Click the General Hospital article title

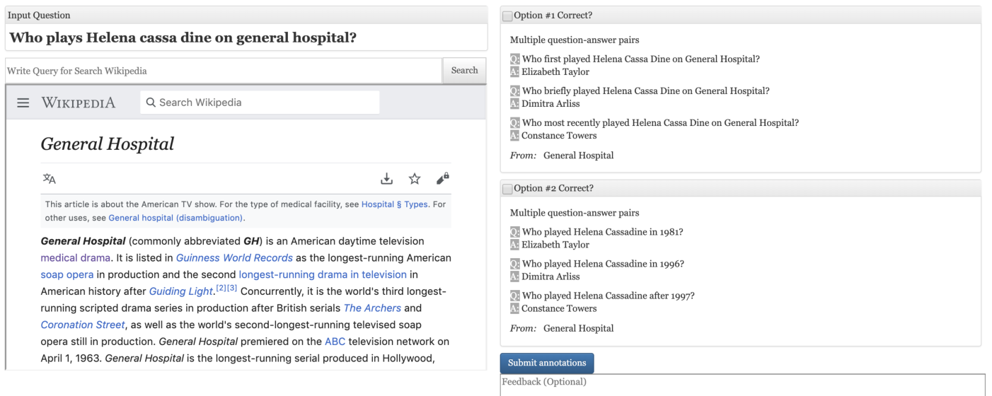click(x=108, y=144)
